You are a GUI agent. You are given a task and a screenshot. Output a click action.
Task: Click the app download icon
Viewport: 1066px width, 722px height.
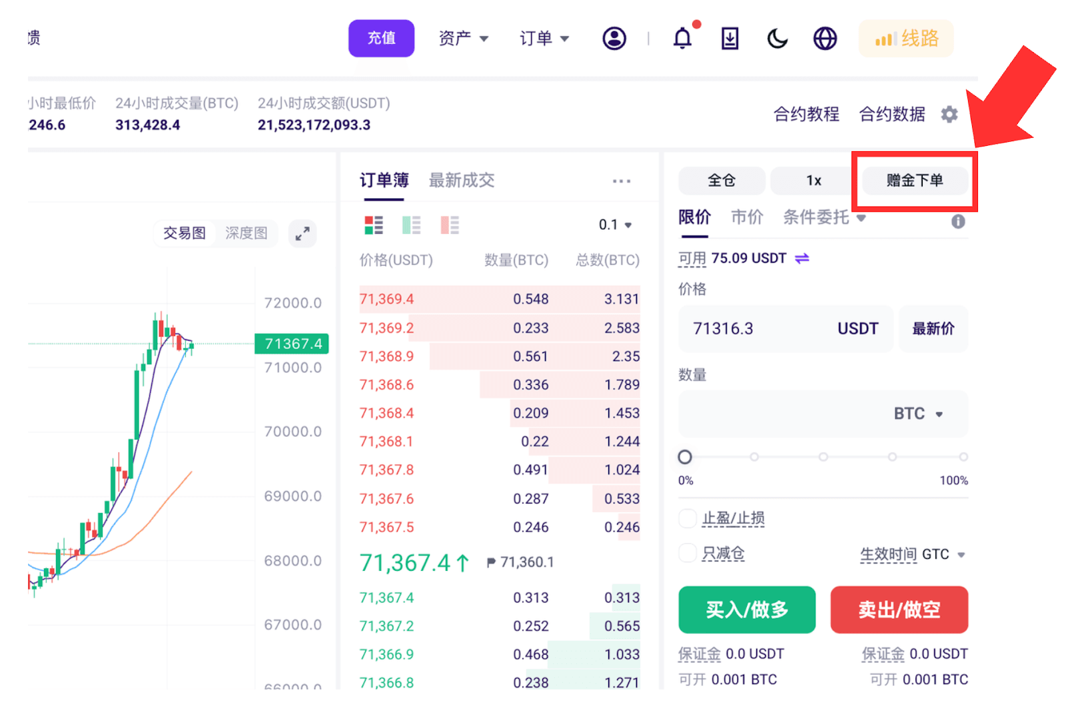coord(730,39)
